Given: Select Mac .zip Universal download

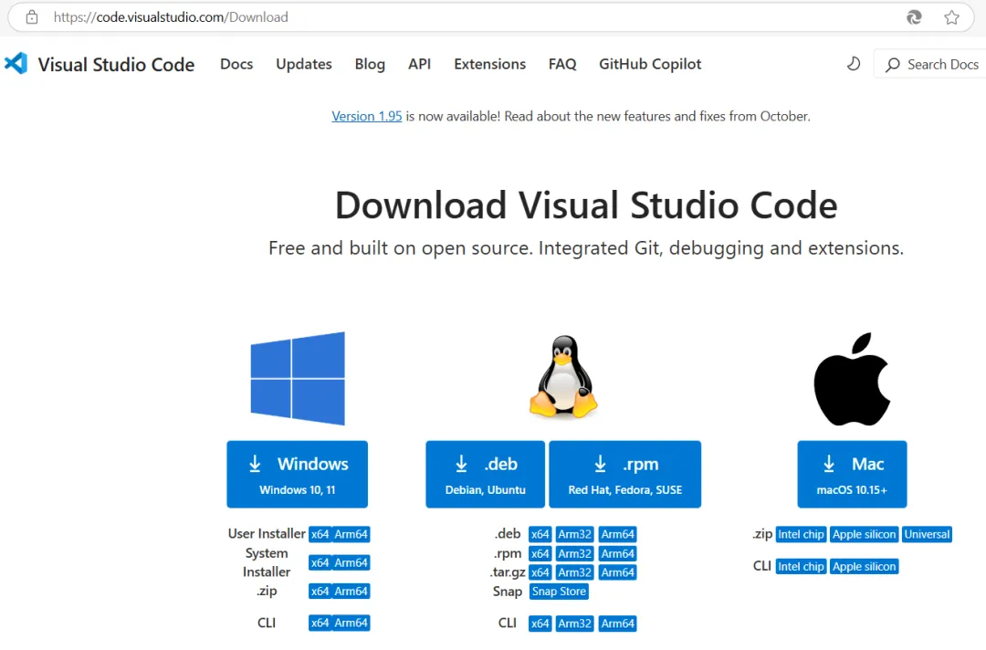Looking at the screenshot, I should click(x=927, y=534).
